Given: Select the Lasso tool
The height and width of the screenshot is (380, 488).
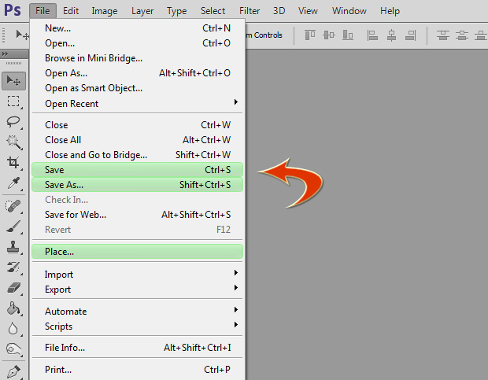Looking at the screenshot, I should 13,122.
